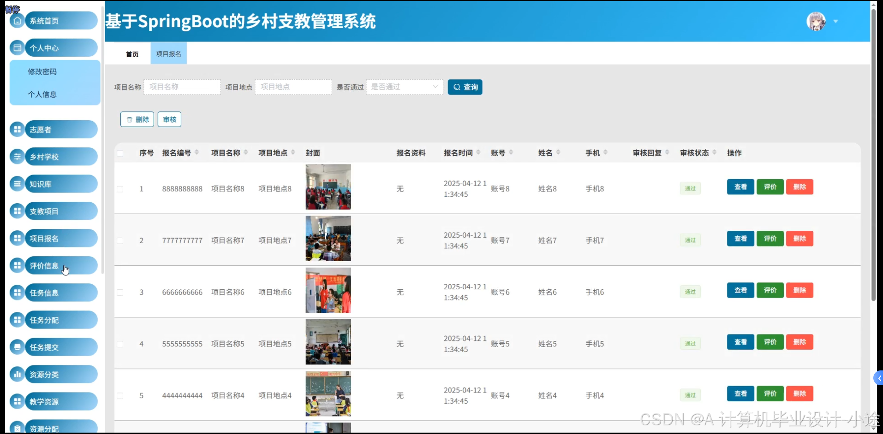The width and height of the screenshot is (883, 434).
Task: Click the chart icon beside 资源分类
Action: [17, 374]
